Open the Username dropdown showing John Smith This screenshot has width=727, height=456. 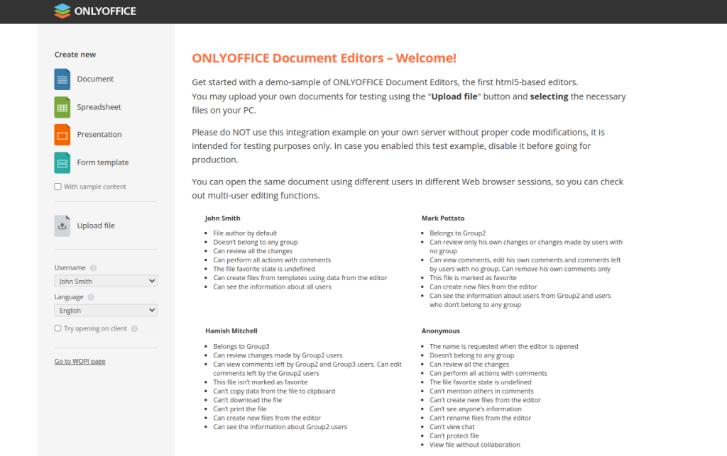(105, 281)
